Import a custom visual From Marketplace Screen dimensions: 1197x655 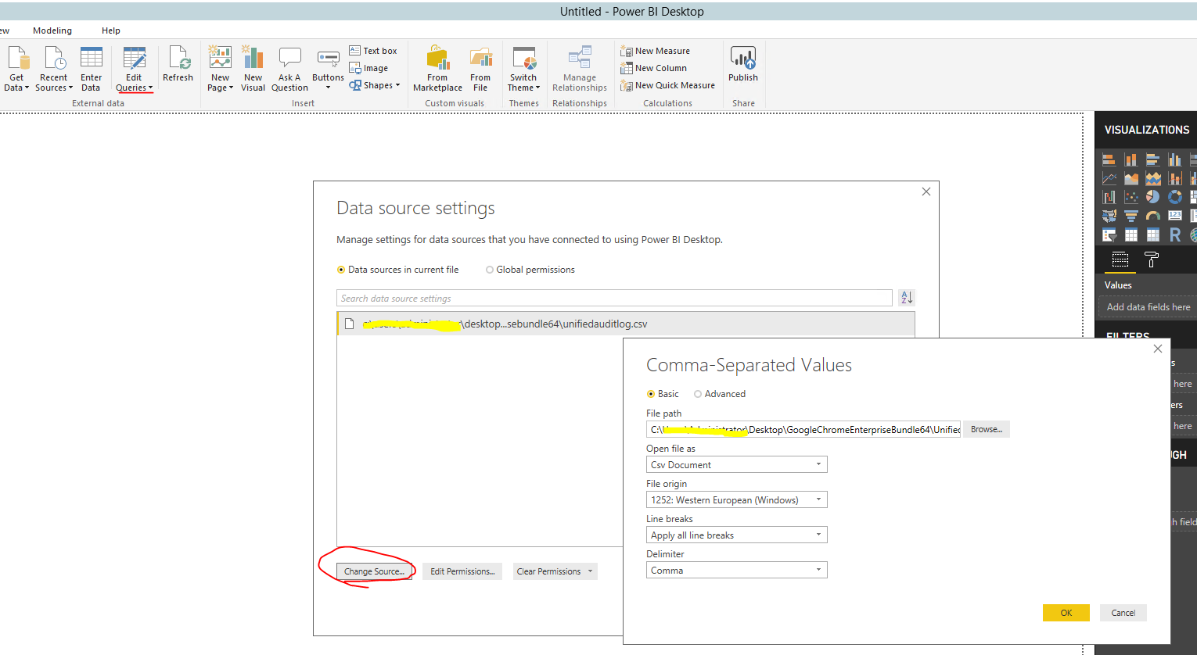click(x=437, y=69)
